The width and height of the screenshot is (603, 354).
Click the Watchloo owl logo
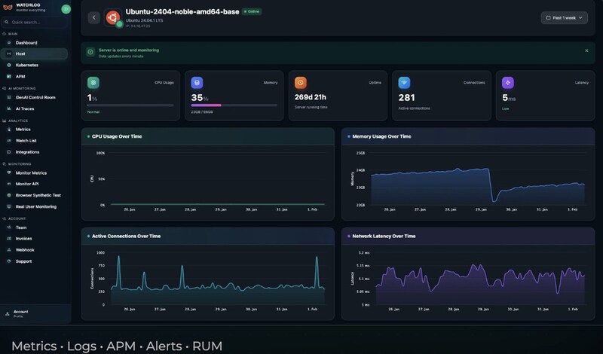(x=8, y=8)
